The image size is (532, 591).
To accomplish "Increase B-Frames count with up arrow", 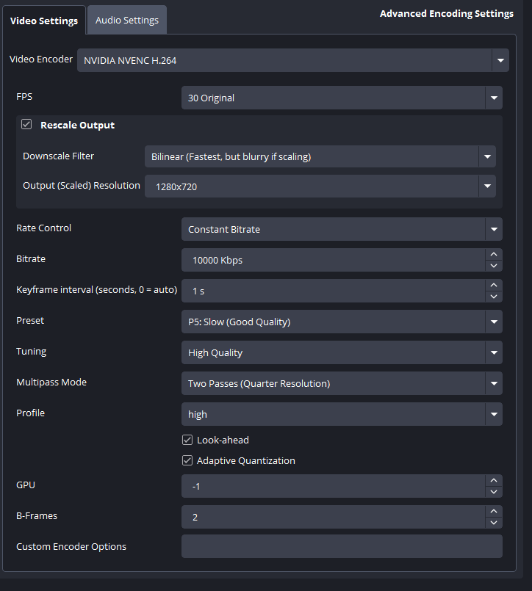I will point(494,511).
